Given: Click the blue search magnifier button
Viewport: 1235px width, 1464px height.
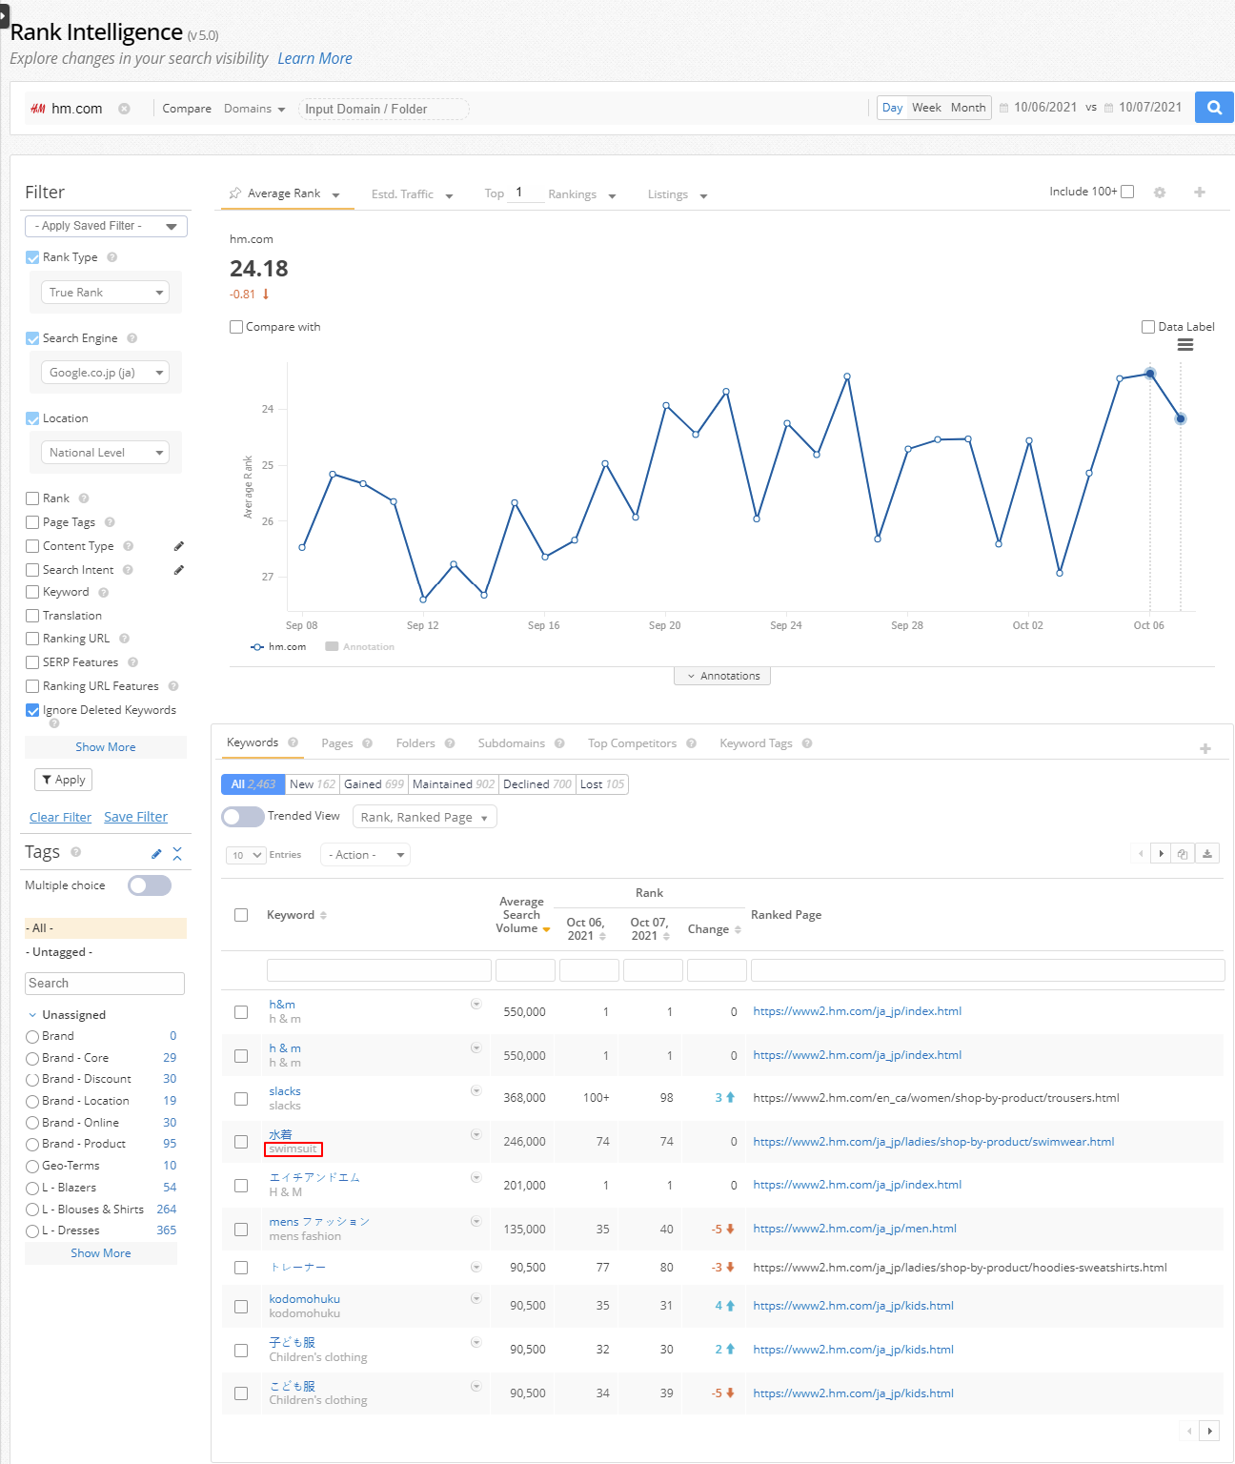Looking at the screenshot, I should tap(1214, 108).
